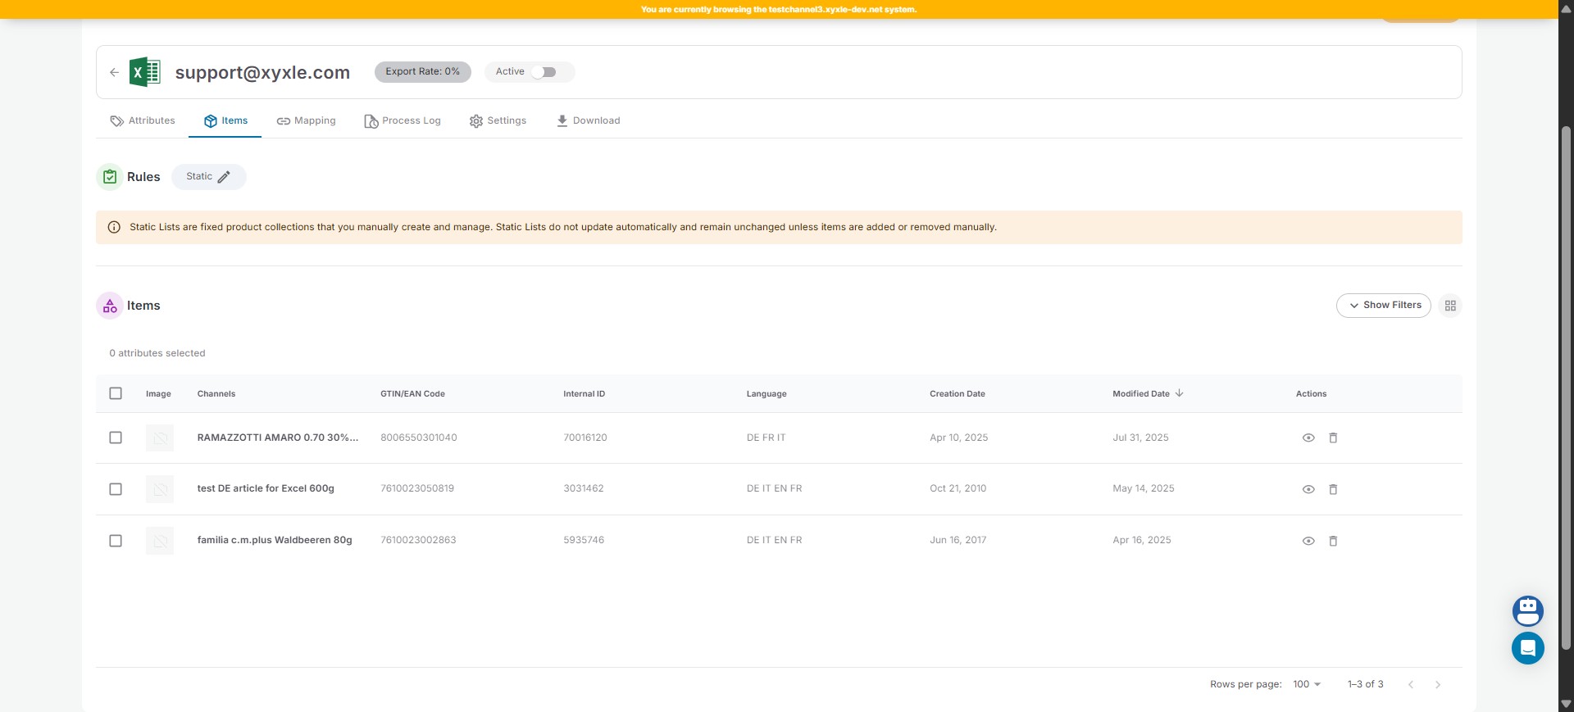Image resolution: width=1574 pixels, height=712 pixels.
Task: Open the rows per page dropdown
Action: click(x=1307, y=684)
